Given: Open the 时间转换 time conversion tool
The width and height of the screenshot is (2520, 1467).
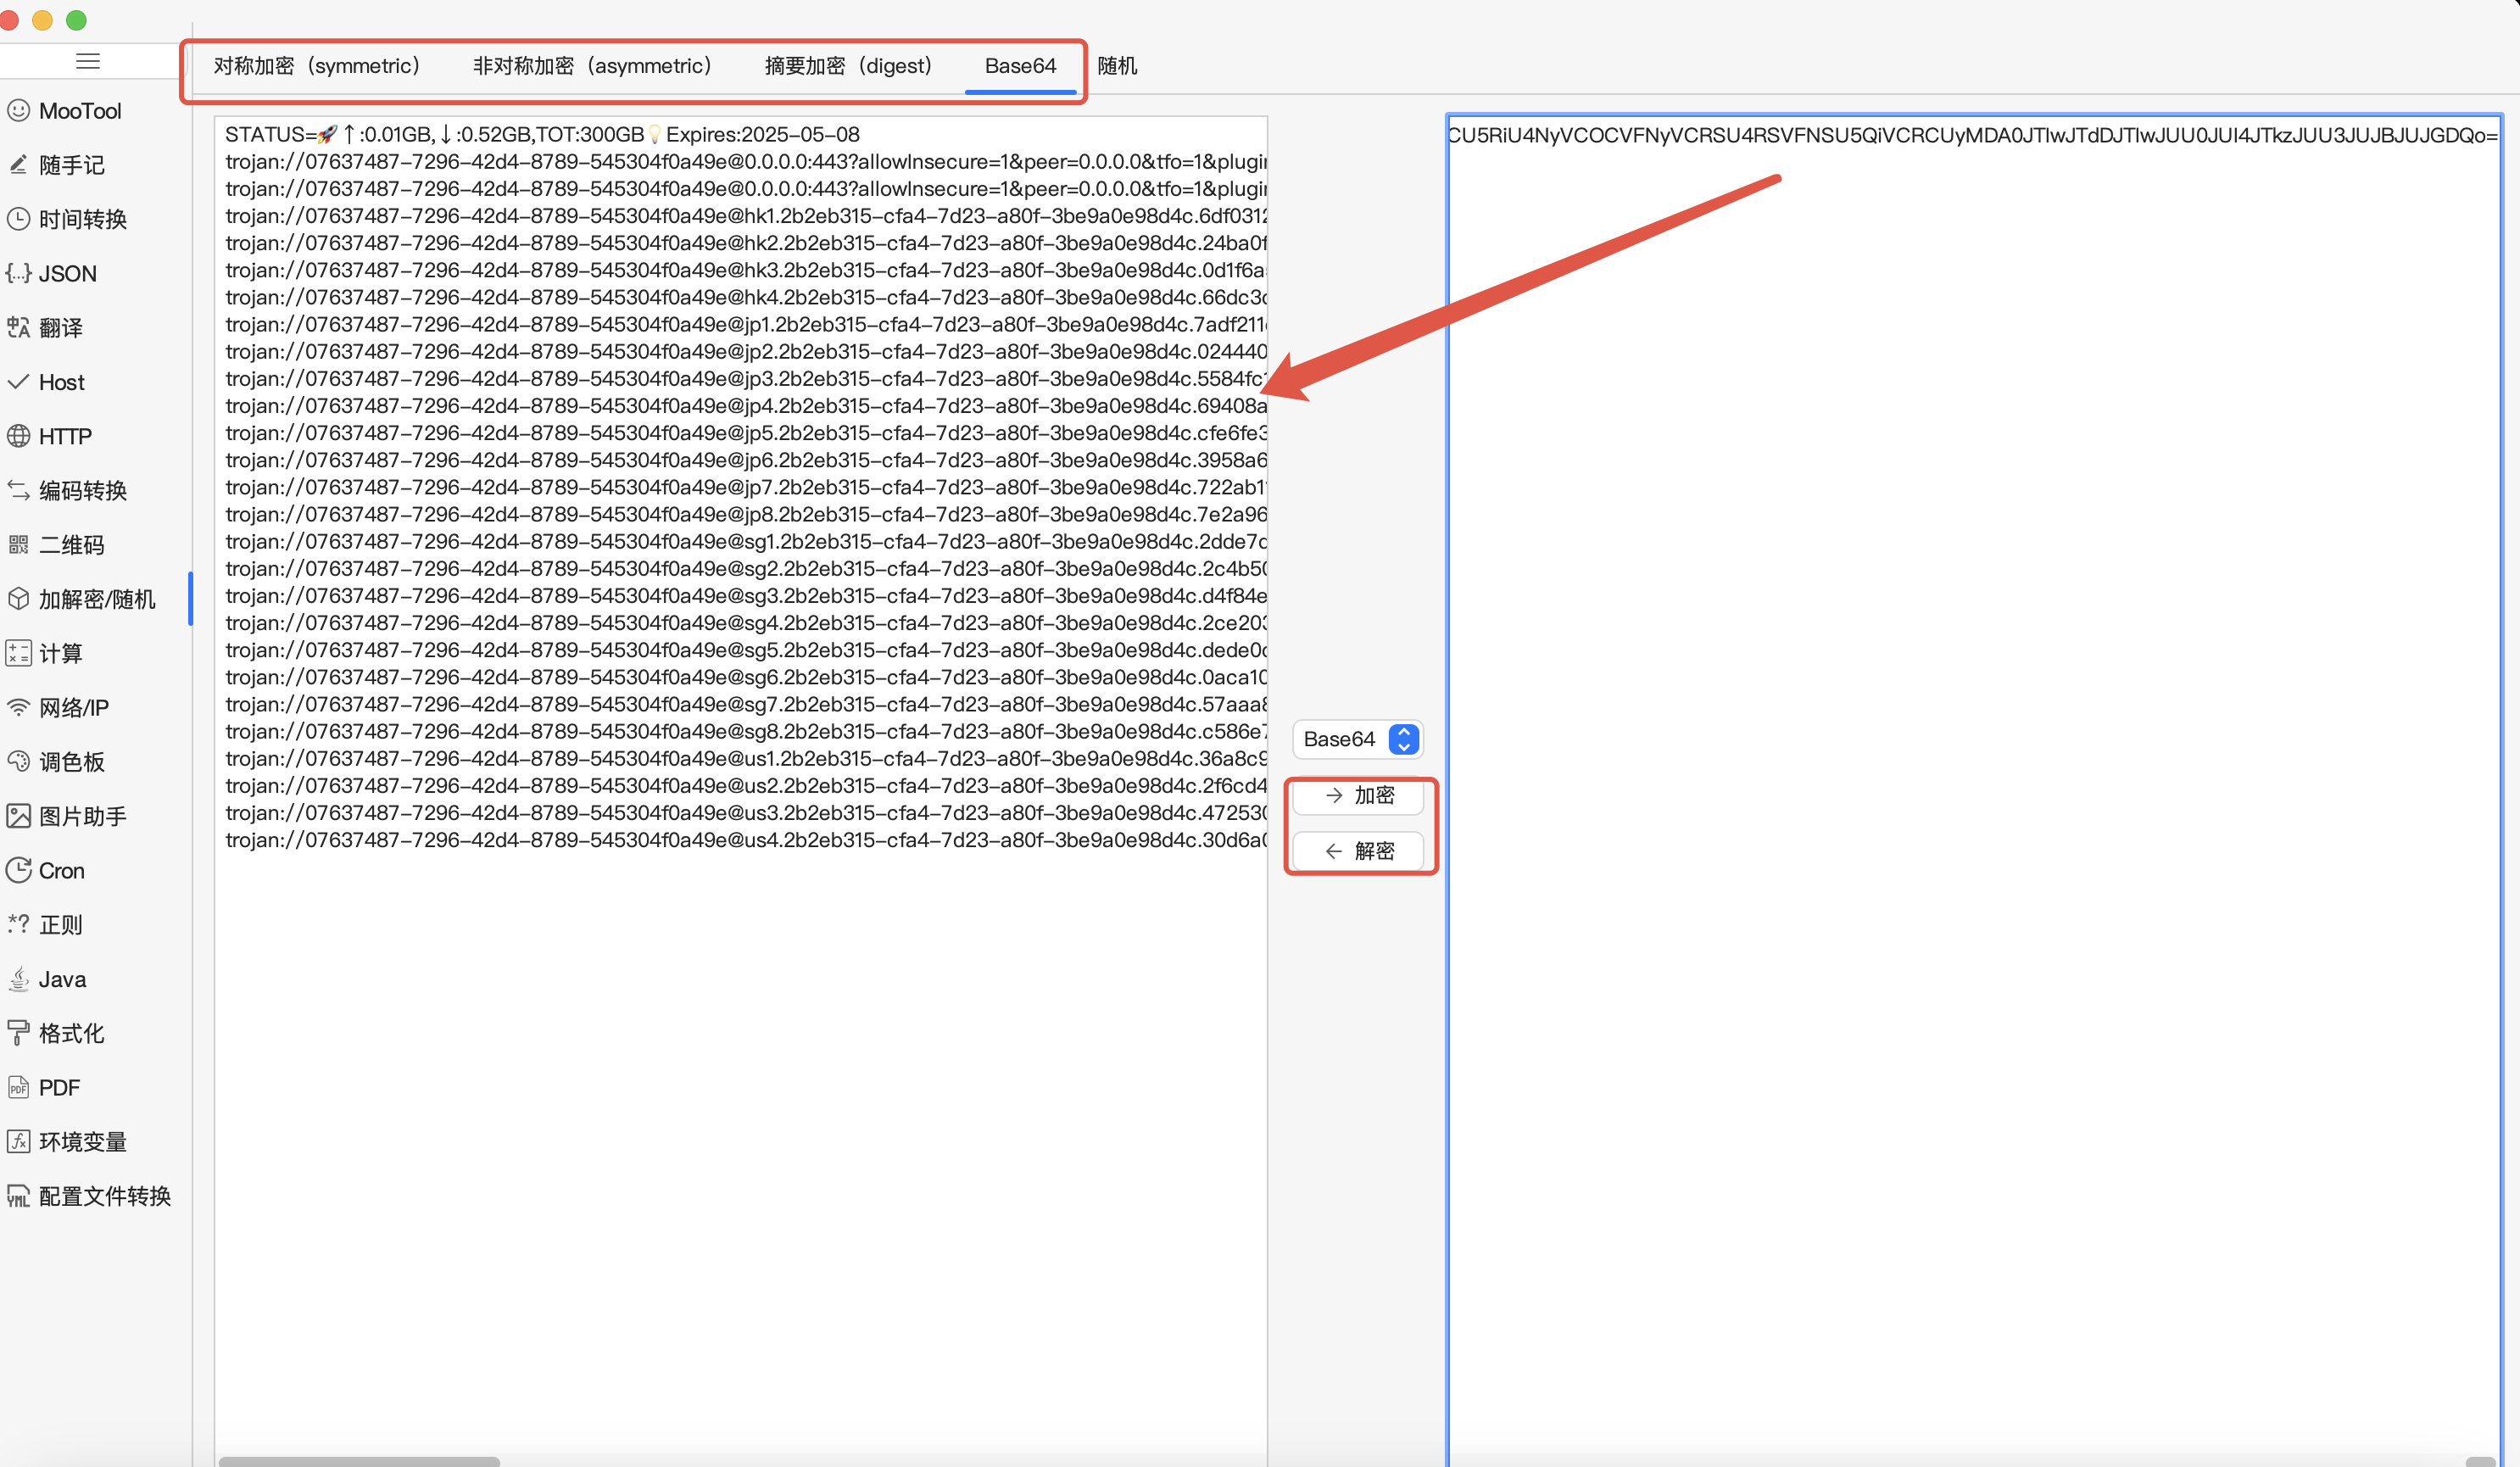Looking at the screenshot, I should point(82,219).
